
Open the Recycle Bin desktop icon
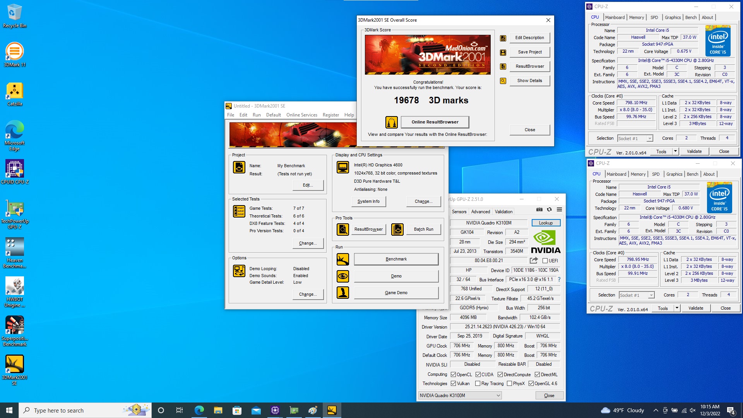pos(15,16)
